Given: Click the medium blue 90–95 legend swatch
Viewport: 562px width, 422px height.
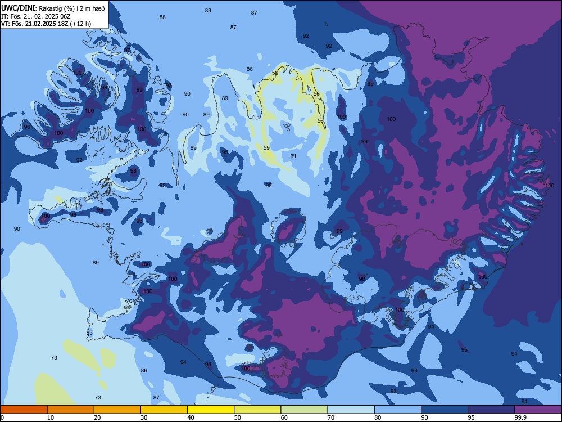Looking at the screenshot, I should tap(445, 410).
